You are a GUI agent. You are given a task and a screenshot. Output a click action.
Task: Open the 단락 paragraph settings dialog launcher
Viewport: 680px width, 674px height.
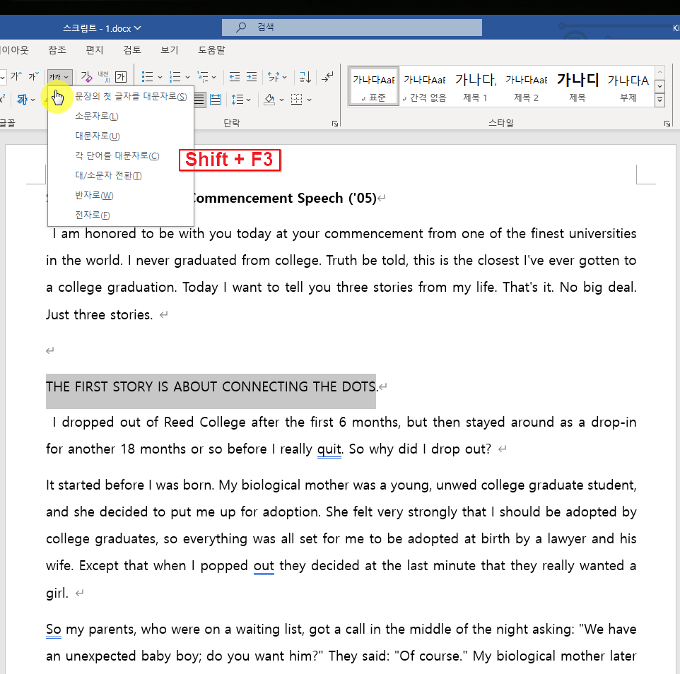(x=335, y=124)
